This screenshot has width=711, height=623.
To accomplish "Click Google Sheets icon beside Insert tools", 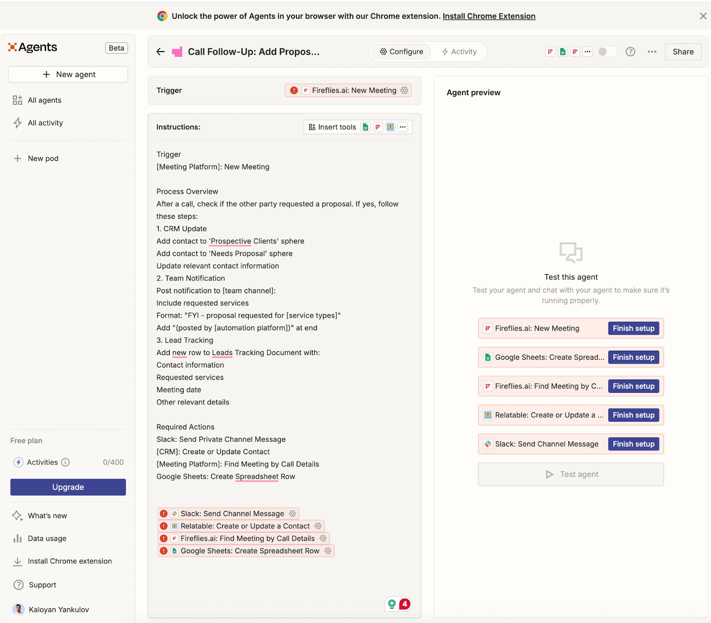I will pyautogui.click(x=365, y=127).
